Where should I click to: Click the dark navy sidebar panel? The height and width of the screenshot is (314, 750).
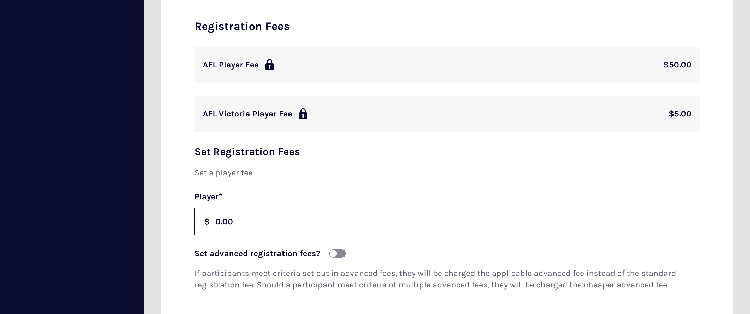click(72, 157)
